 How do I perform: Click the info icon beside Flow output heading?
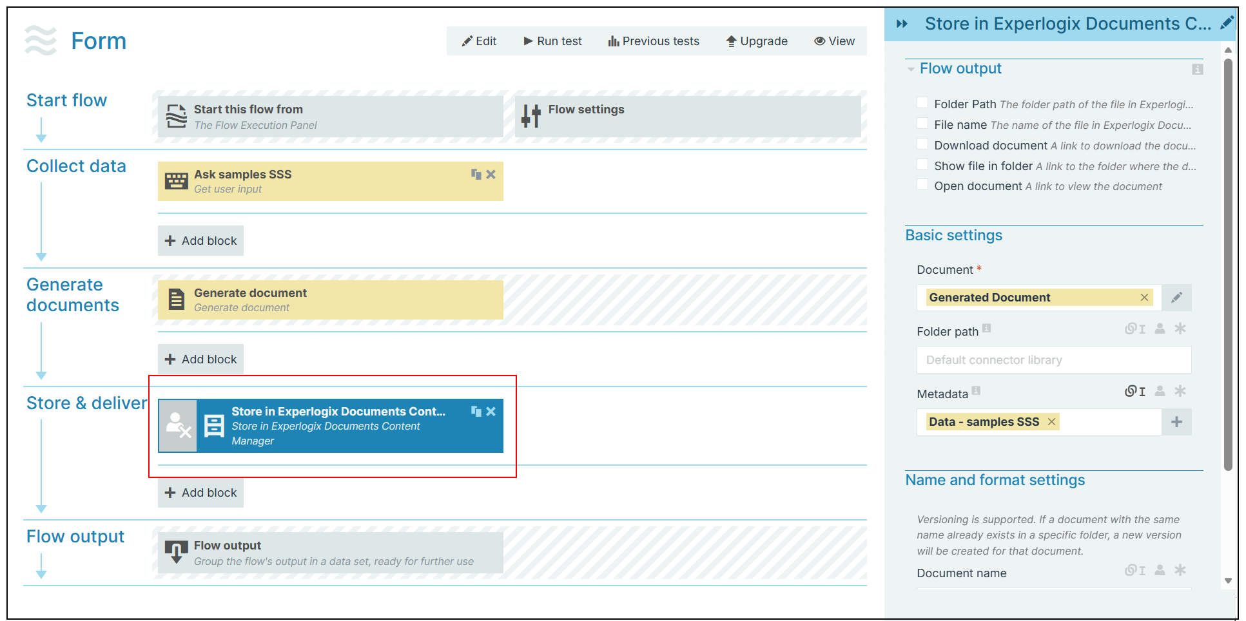pos(1198,69)
